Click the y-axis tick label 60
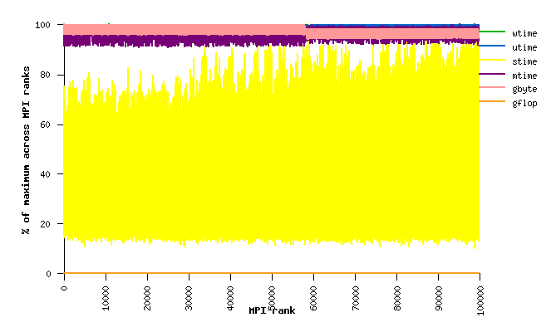 pos(45,125)
